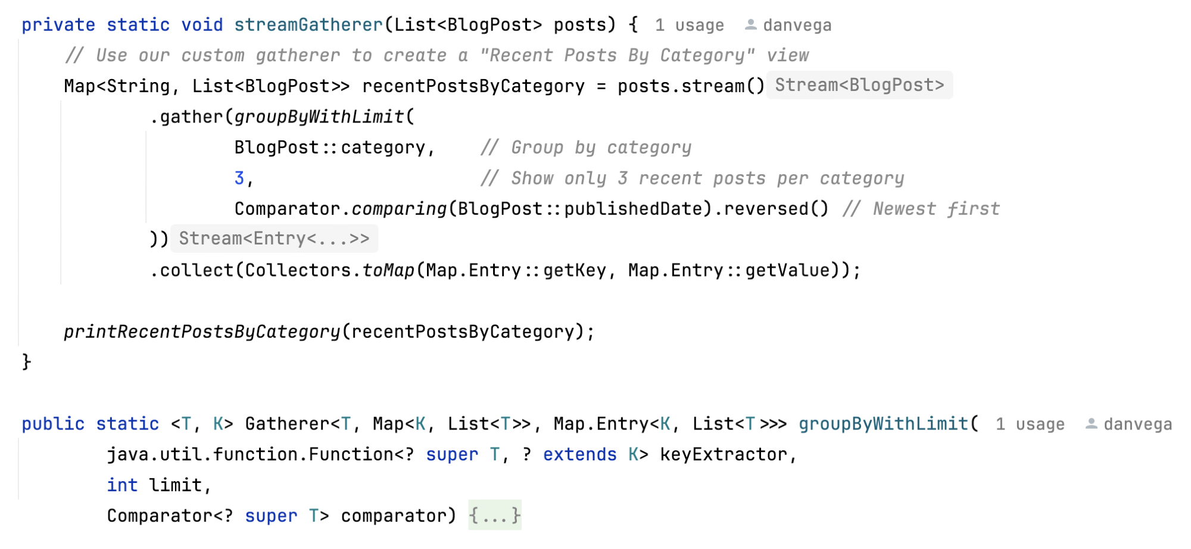Click the groupByWithLimit call inside .gather
The image size is (1191, 549).
(319, 117)
